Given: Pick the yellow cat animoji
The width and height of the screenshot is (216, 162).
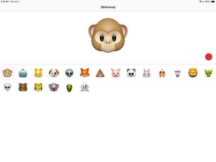Looking at the screenshot, I should coord(38,73).
